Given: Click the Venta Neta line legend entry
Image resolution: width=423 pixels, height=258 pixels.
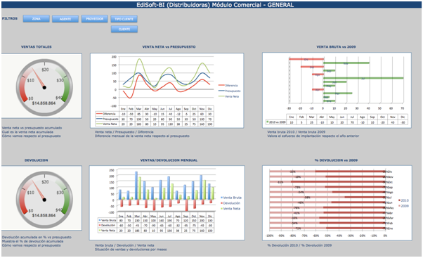Looking at the screenshot, I should coord(229,96).
